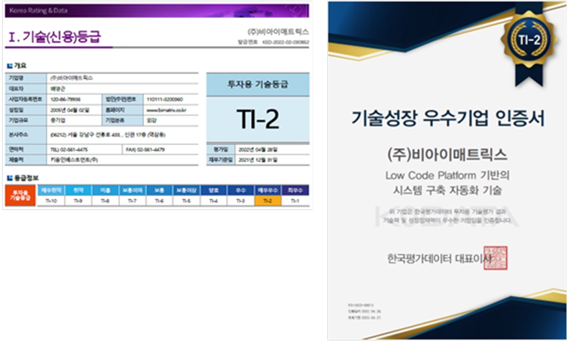
Task: Click the '최우수' grade header cell
Action: [295, 190]
